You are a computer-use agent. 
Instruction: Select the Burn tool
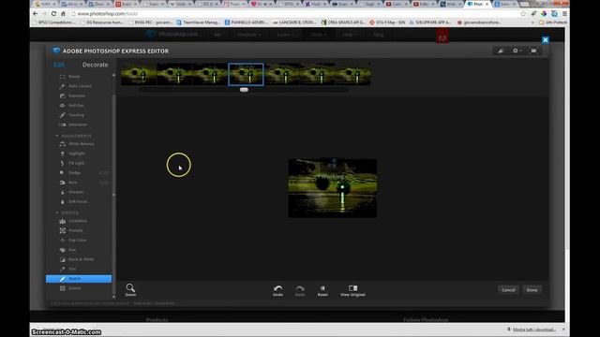tap(68, 183)
